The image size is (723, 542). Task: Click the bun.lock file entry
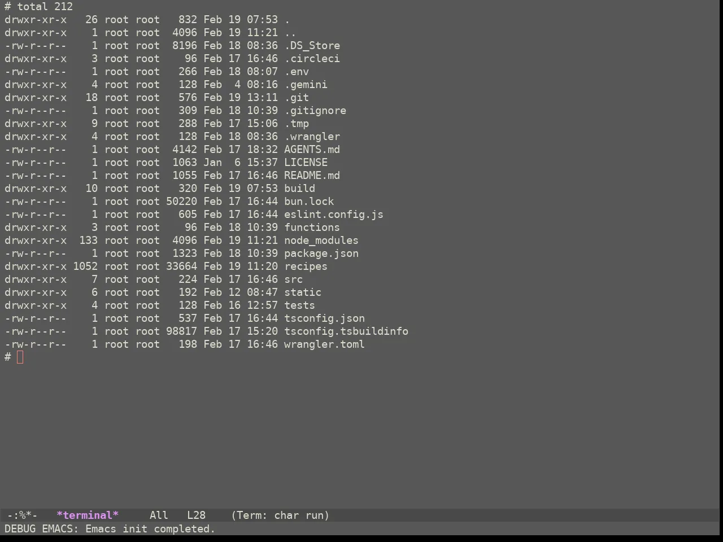pyautogui.click(x=309, y=202)
